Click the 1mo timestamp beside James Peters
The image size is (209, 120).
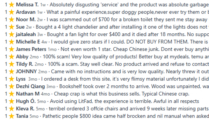(52, 49)
